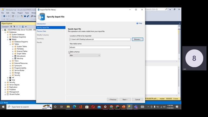Screen dimensions: 208x117
Task: Select the Management folder
Action: tap(14, 92)
